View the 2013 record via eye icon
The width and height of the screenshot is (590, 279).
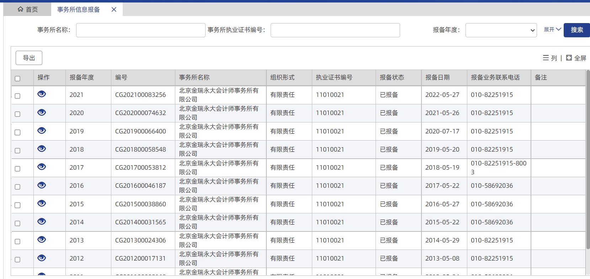(x=42, y=240)
